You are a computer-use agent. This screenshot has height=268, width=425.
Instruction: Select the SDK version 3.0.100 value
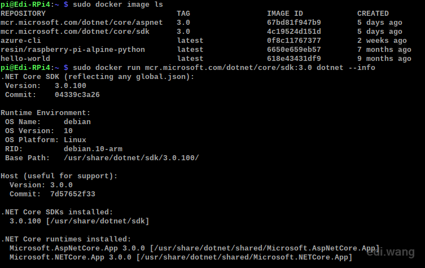[71, 86]
